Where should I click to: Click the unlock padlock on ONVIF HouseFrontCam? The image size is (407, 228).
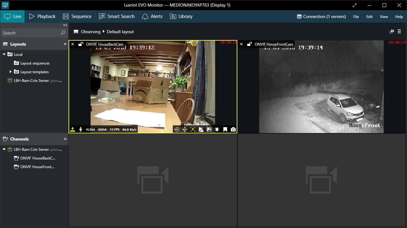[x=250, y=44]
